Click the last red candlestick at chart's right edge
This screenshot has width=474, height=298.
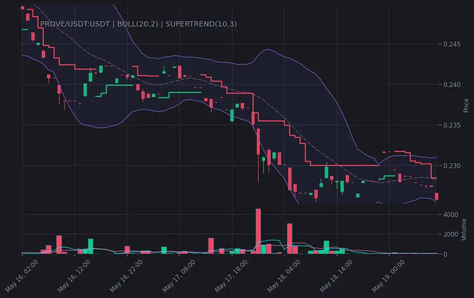(437, 197)
